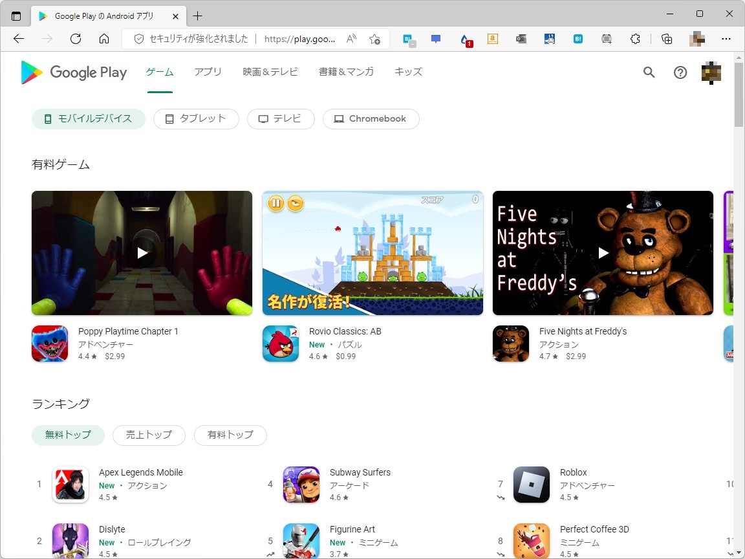
Task: Open the Google Play search icon
Action: [x=649, y=72]
